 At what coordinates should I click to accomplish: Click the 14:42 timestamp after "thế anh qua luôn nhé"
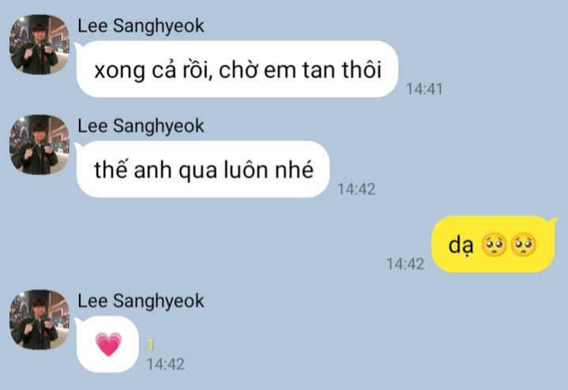[x=356, y=189]
